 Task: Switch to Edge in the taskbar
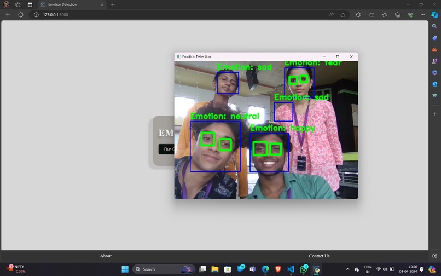(x=265, y=269)
